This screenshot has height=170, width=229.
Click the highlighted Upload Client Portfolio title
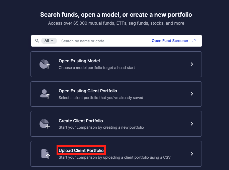pyautogui.click(x=81, y=150)
